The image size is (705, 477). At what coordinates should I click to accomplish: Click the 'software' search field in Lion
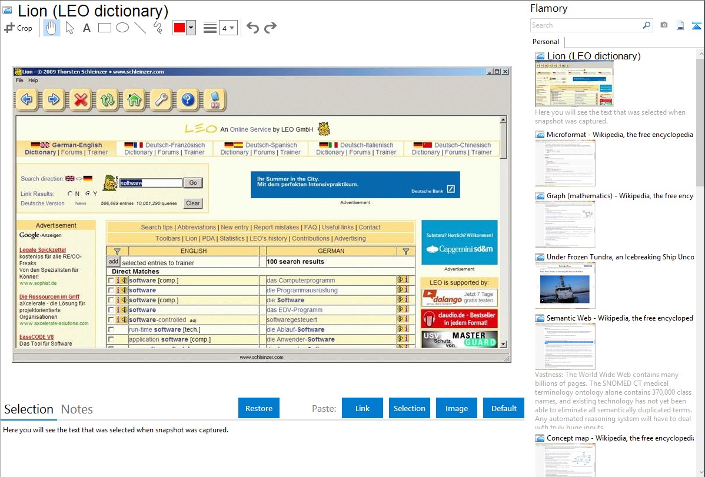(x=151, y=183)
